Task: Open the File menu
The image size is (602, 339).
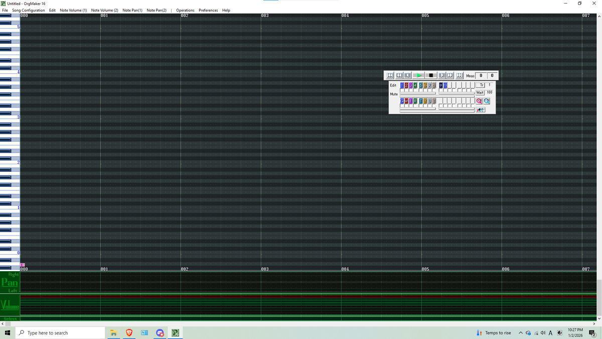Action: pos(5,10)
